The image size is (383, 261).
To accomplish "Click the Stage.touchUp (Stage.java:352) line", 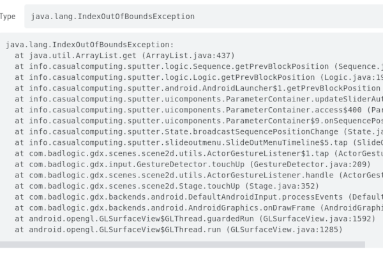I will pyautogui.click(x=167, y=186).
